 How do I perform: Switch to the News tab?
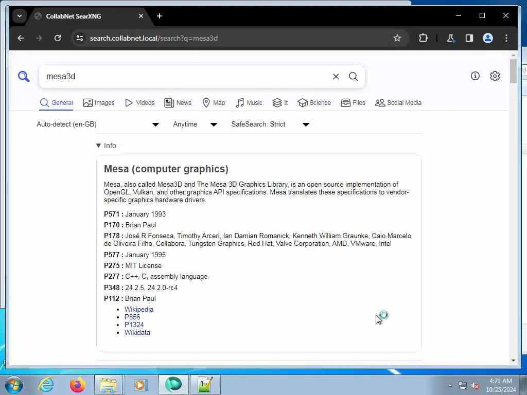(x=178, y=103)
